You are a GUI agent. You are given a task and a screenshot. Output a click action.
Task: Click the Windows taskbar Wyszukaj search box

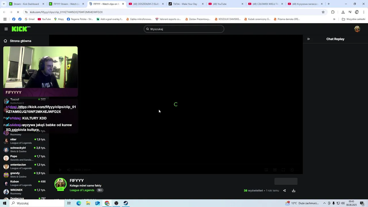click(37, 203)
